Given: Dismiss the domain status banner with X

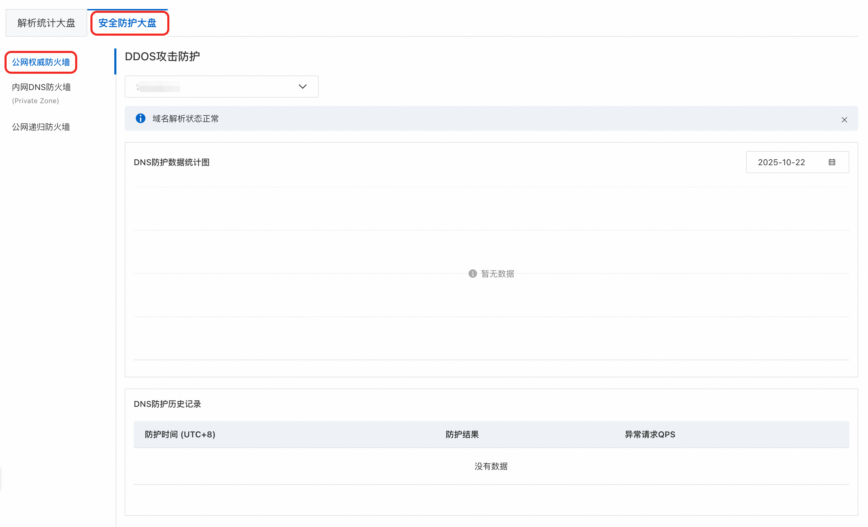Looking at the screenshot, I should [x=844, y=120].
